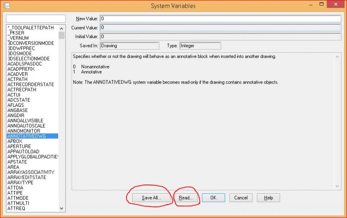Select highlighted ANNOTATIVEDWG variable
347x218 pixels.
click(x=32, y=136)
